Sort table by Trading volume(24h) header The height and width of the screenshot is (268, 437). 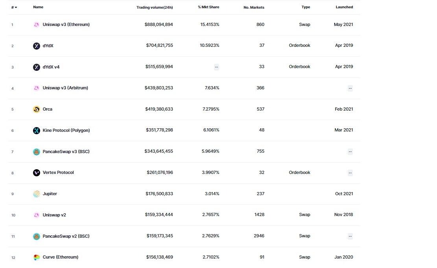155,7
